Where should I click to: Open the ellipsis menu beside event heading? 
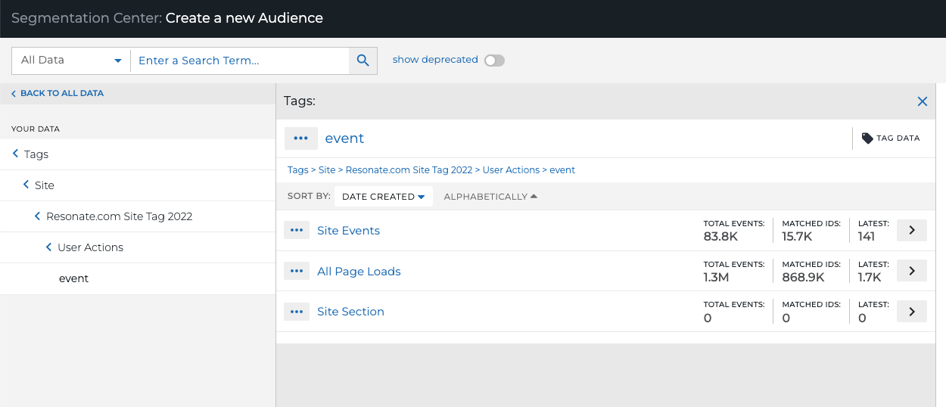pos(301,138)
